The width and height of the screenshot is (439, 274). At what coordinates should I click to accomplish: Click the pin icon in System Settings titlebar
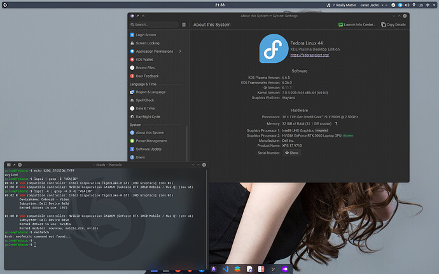138,16
